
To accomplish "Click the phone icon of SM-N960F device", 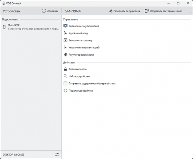I will (x=4, y=27).
